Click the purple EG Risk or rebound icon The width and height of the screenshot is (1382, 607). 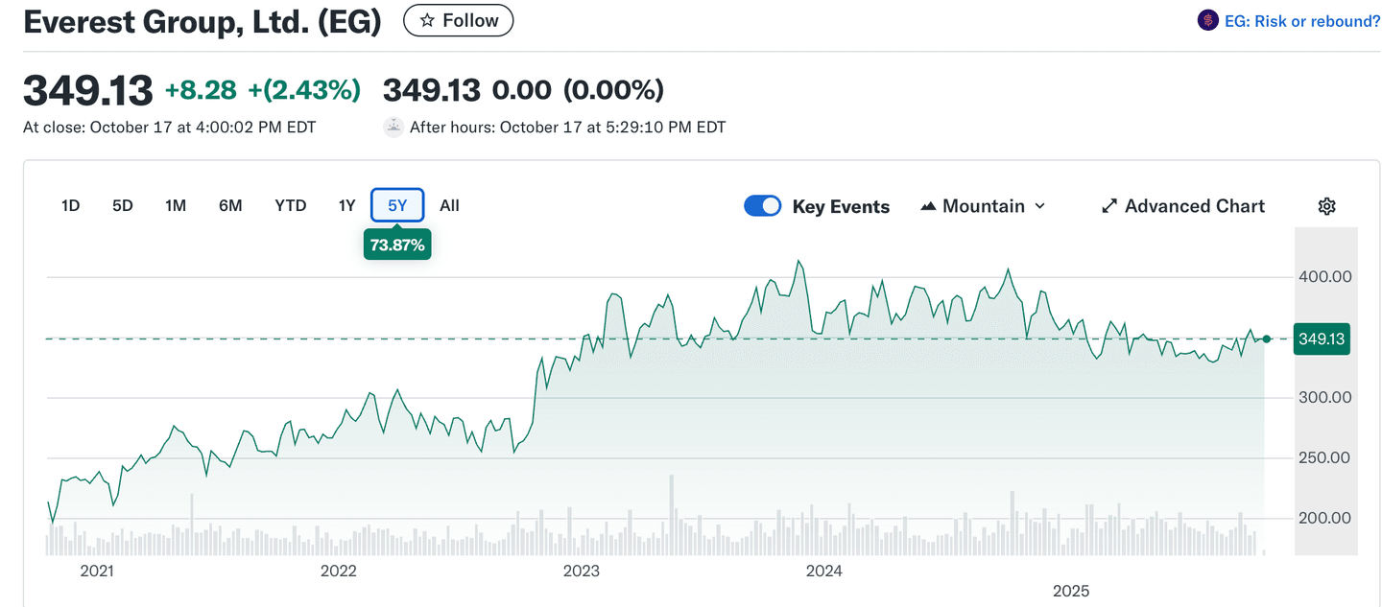[1207, 20]
